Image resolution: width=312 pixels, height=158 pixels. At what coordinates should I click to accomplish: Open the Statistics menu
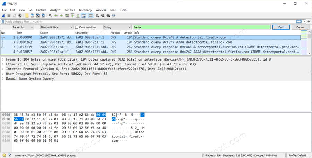tap(69, 10)
